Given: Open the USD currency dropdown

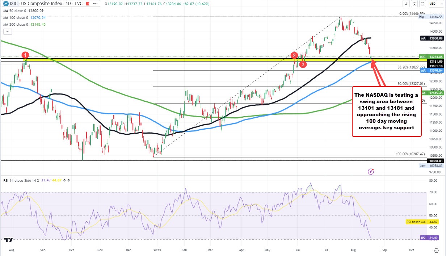Looking at the screenshot, I should pyautogui.click(x=436, y=4).
